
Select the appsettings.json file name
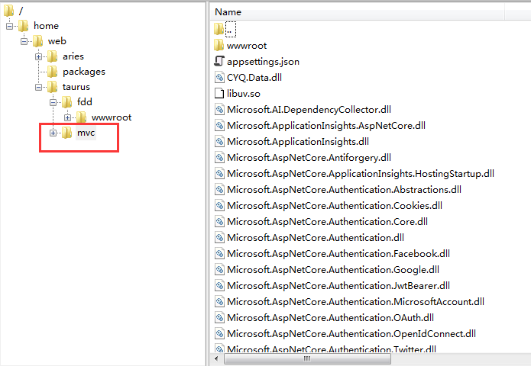(x=263, y=62)
